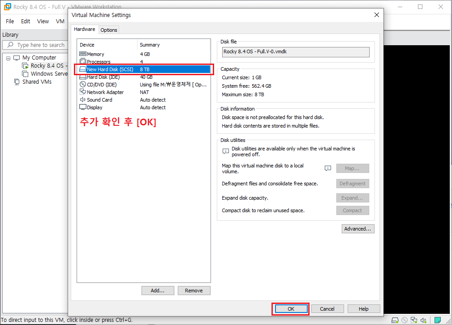Click the My Computer monitor icon
This screenshot has height=325, width=452.
(x=17, y=58)
